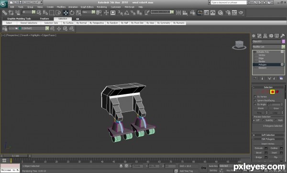Enable the Ignore Backfacing checkbox
The width and height of the screenshot is (287, 173).
coord(255,101)
